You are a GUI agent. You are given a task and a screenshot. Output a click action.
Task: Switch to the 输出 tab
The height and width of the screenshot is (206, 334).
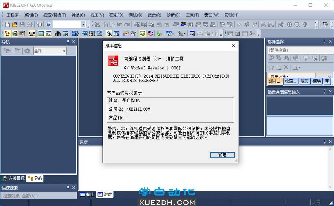tap(87, 194)
